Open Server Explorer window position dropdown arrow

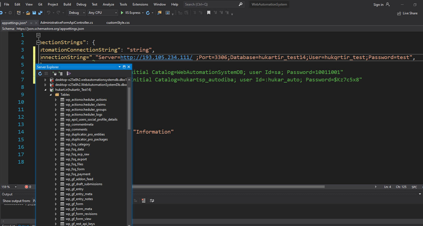pos(120,67)
